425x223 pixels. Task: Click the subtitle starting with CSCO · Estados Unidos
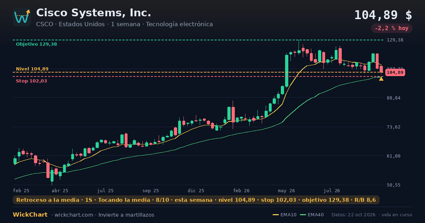[124, 24]
